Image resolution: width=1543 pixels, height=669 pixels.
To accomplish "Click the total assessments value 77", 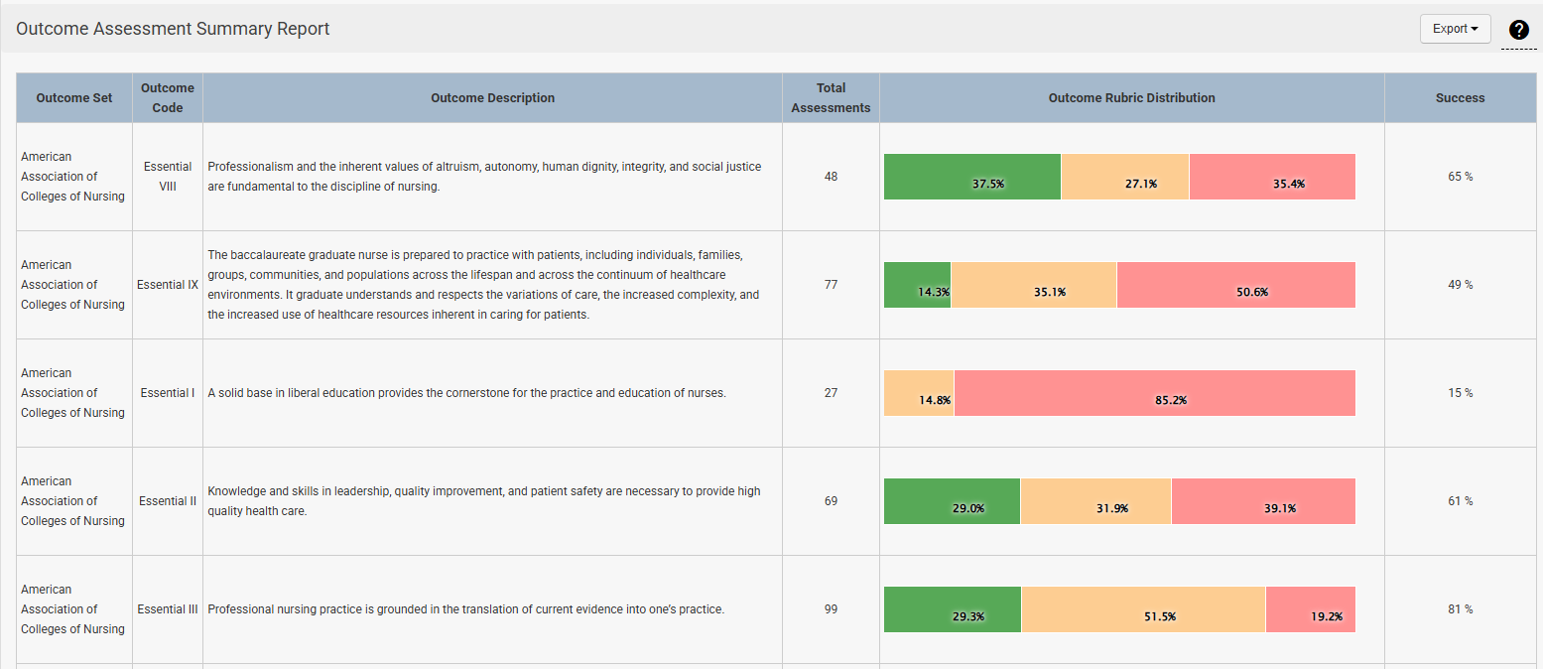I will 831,285.
